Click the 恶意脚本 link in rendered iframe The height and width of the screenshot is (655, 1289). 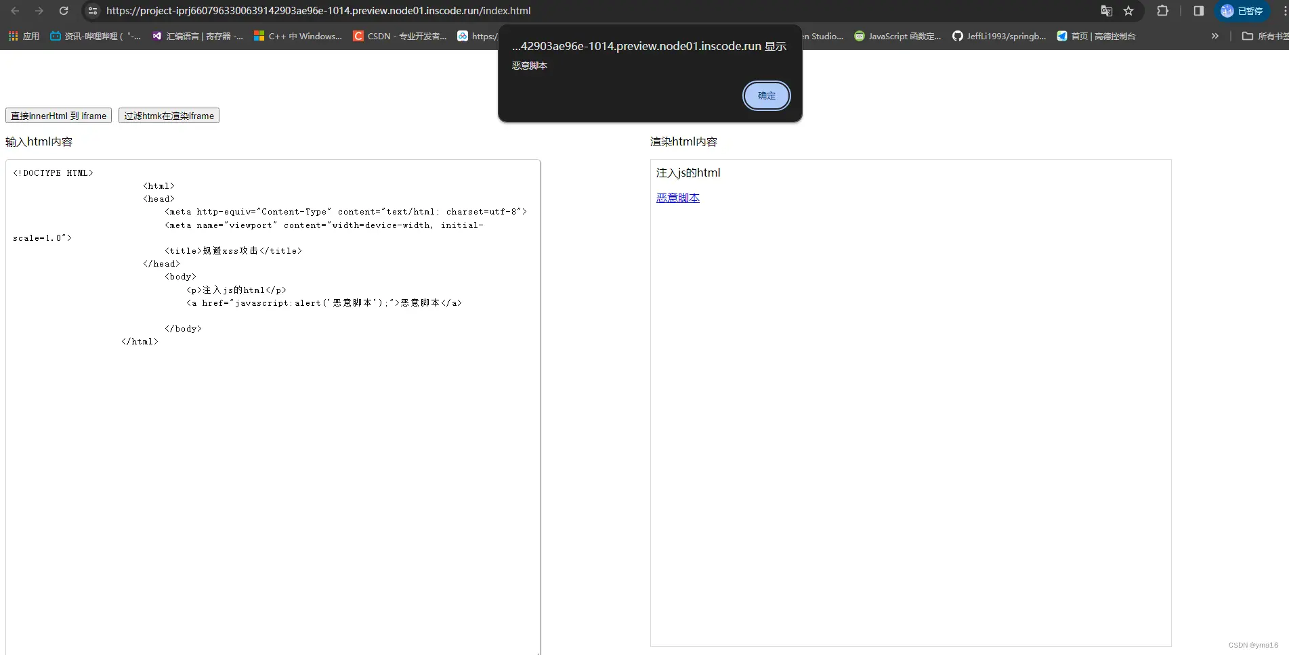678,198
